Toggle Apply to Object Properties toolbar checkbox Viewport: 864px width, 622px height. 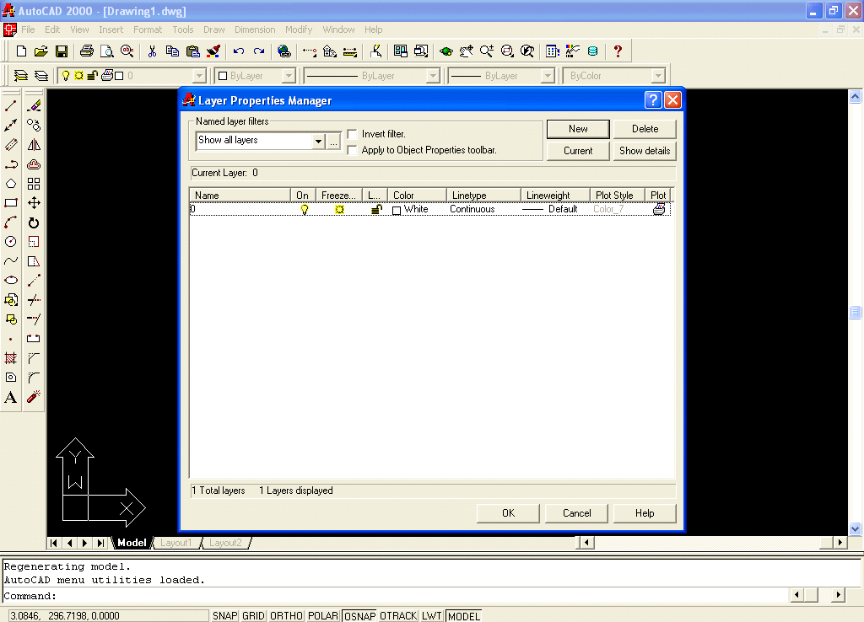tap(352, 150)
